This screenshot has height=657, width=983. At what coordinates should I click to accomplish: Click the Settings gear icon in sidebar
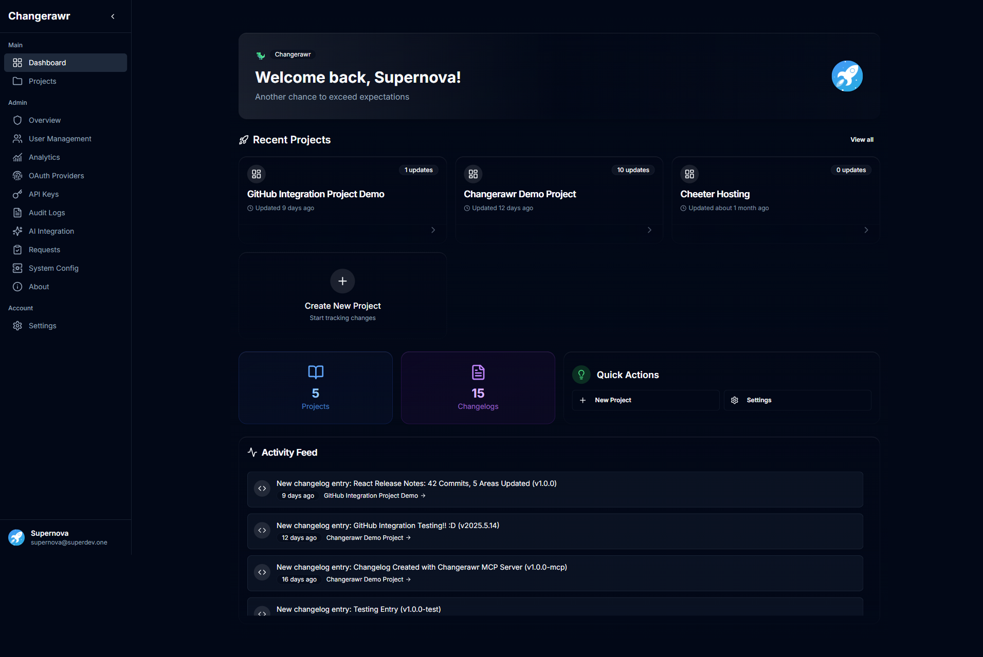[17, 326]
